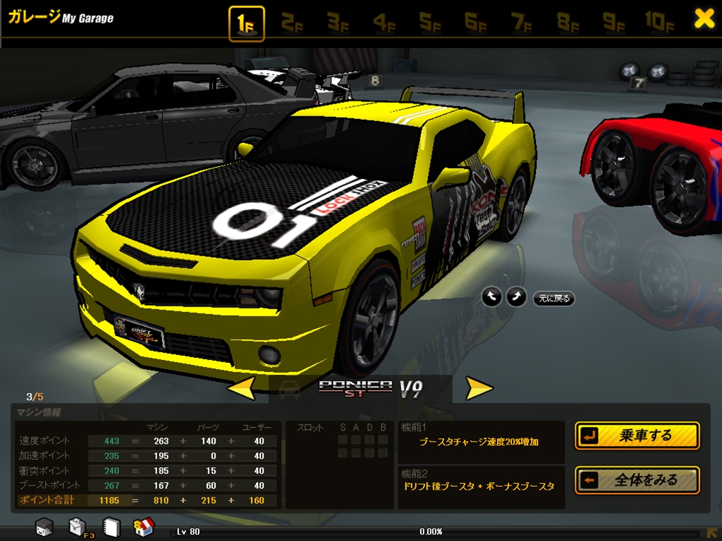The image size is (722, 541).
Task: Click the parts total points 215
Action: click(x=208, y=501)
